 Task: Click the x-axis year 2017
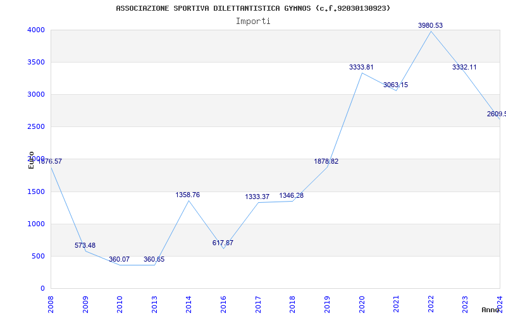[x=258, y=304]
